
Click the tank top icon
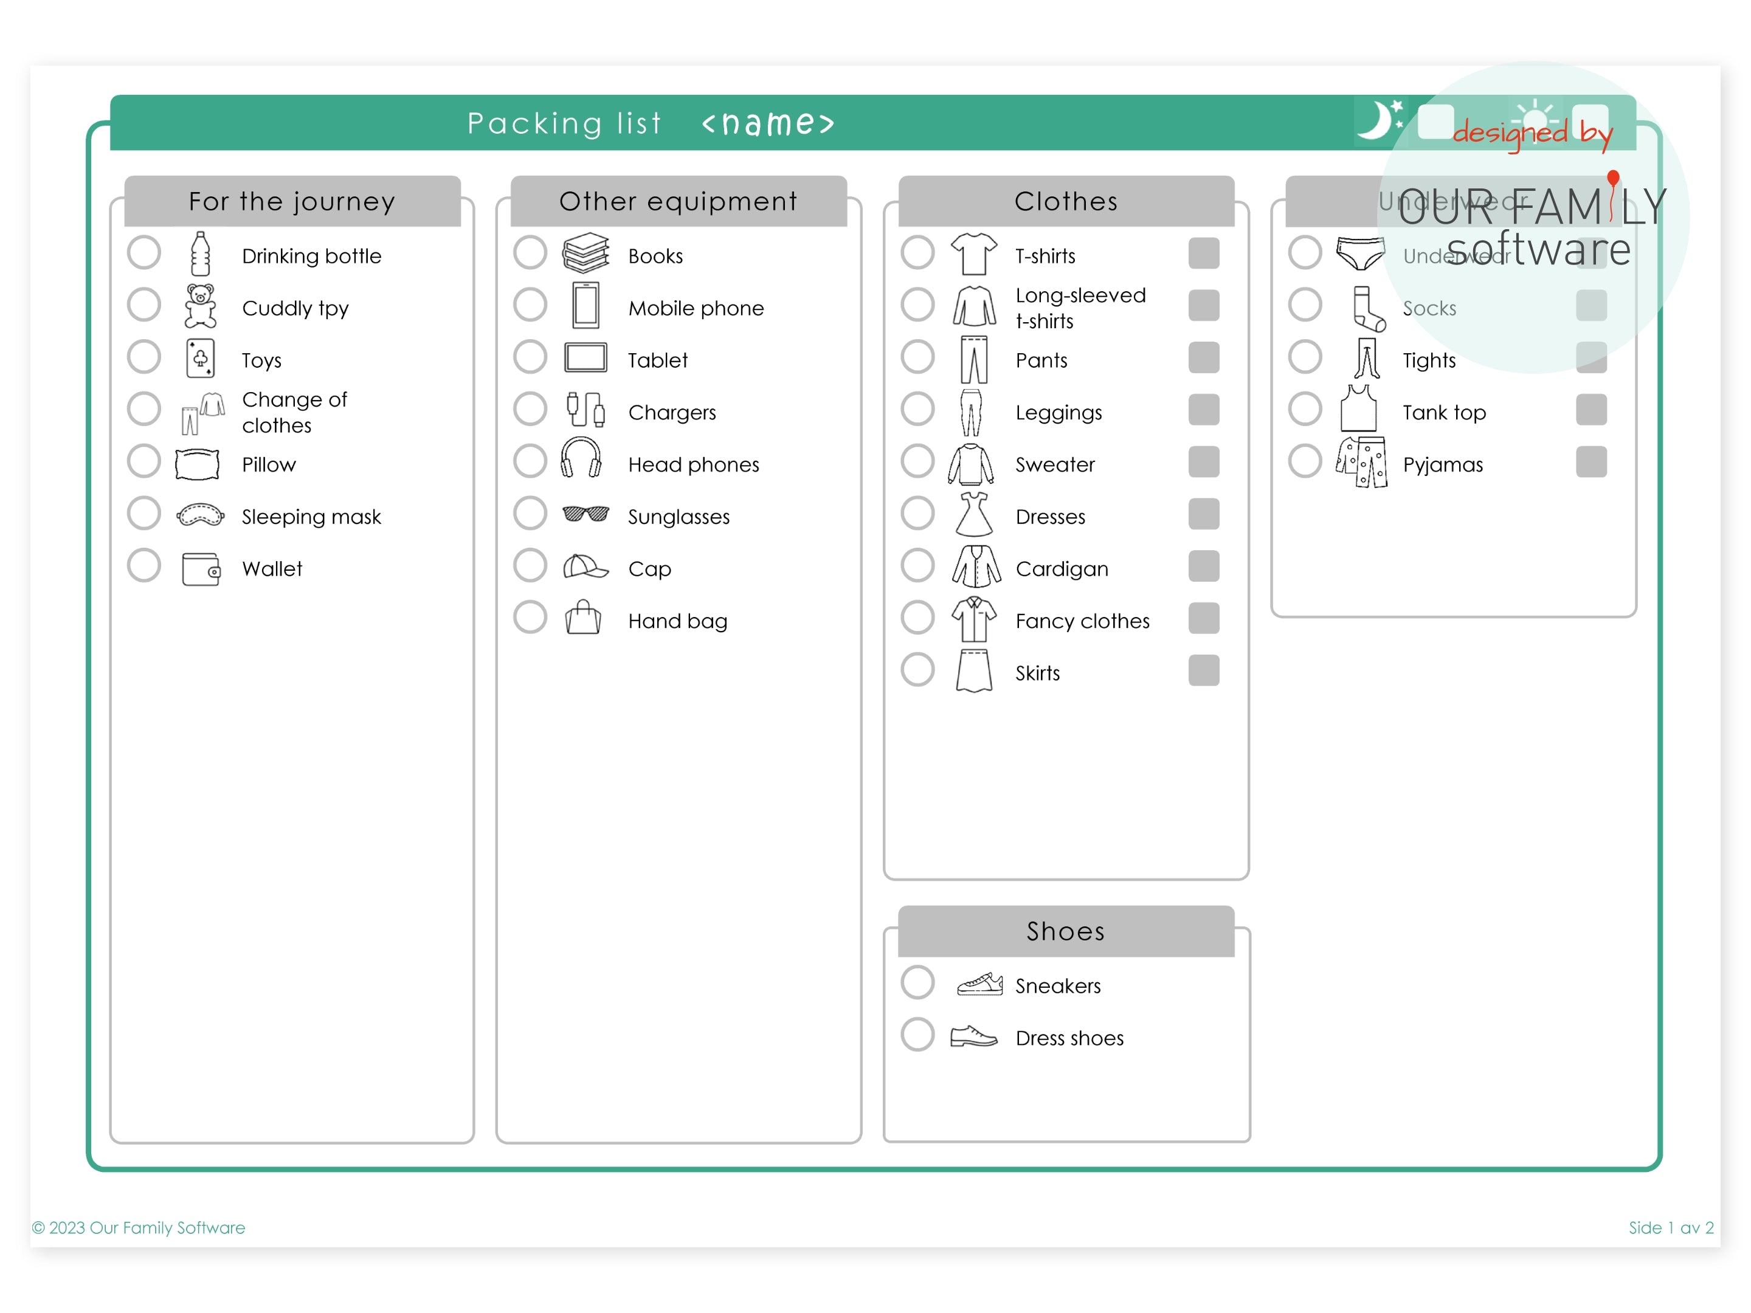coord(1358,408)
